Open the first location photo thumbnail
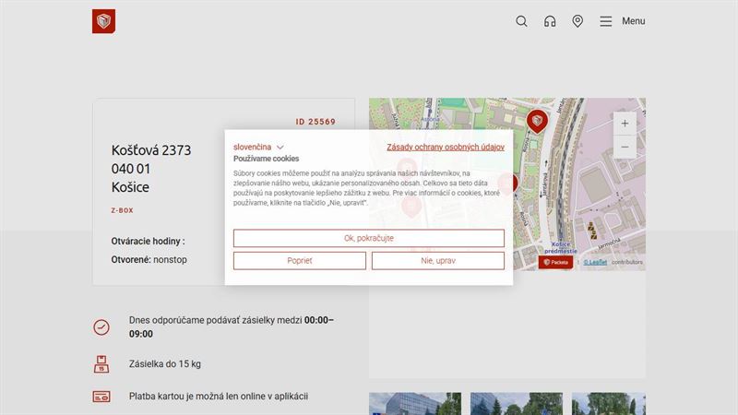 (x=415, y=404)
